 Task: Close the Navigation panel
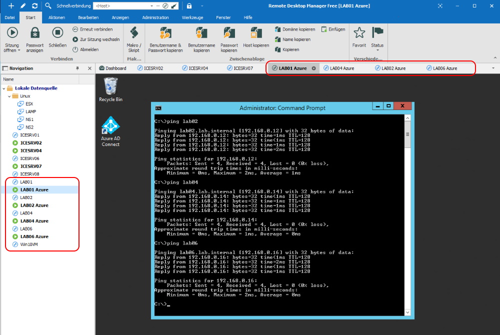click(x=89, y=68)
